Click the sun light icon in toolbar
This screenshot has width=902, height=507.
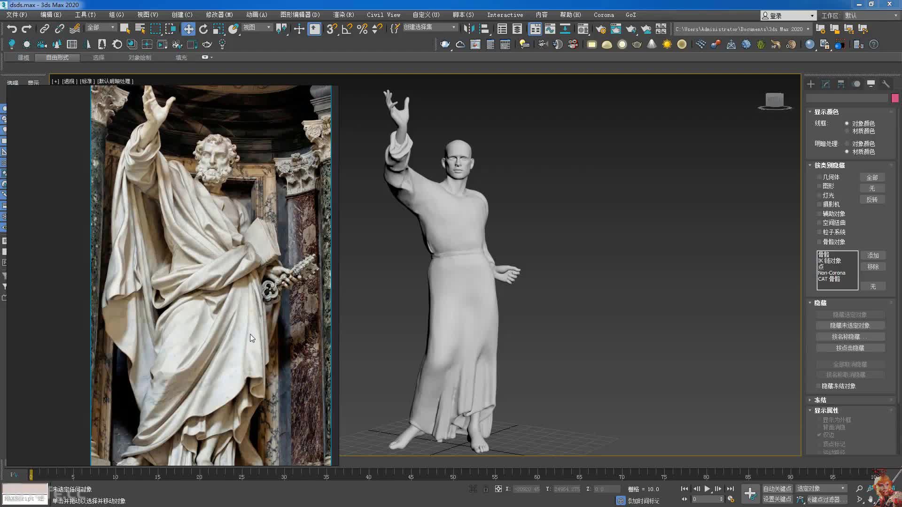click(667, 44)
